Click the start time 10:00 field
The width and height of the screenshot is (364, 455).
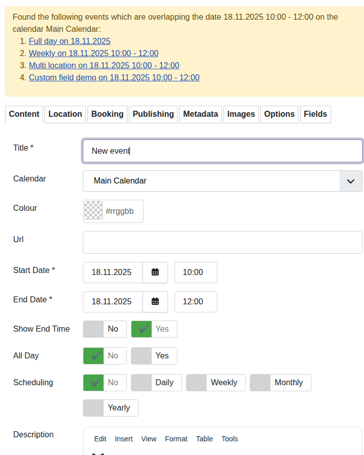pyautogui.click(x=196, y=272)
